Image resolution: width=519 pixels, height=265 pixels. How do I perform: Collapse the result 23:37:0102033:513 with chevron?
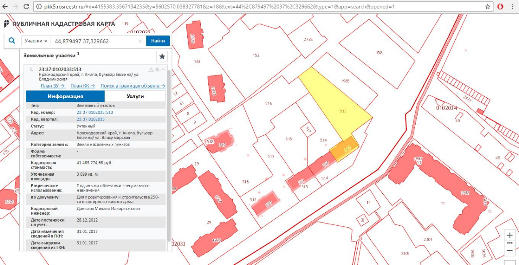[x=163, y=69]
